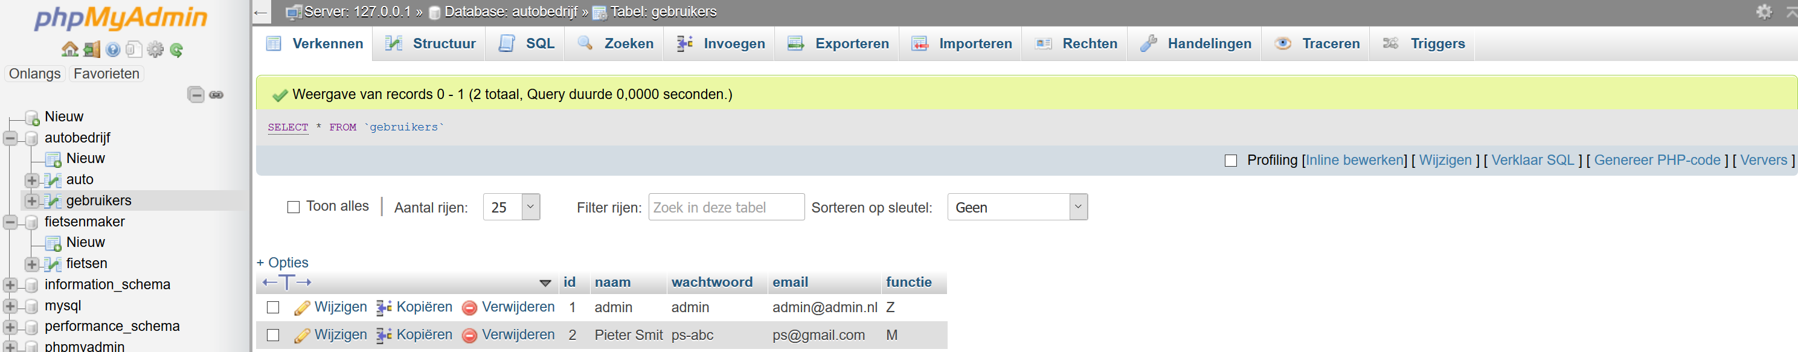Click the Kopiëren link for Pieter Smit
Viewport: 1798px width, 352px height.
[425, 334]
